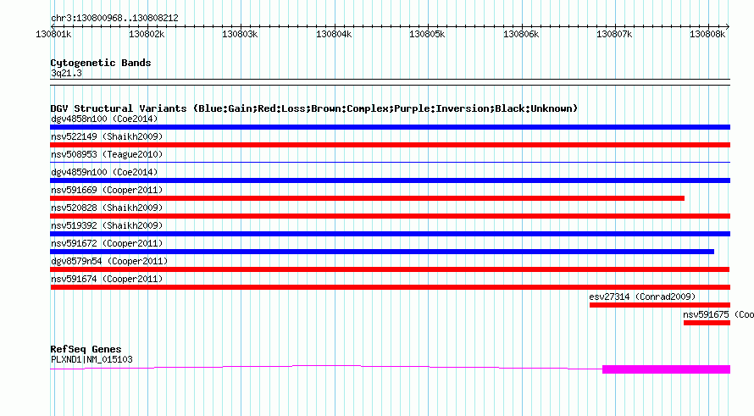Viewport: 754px width, 416px height.
Task: Open nsv520828 (Shaikh2009) label
Action: 107,208
